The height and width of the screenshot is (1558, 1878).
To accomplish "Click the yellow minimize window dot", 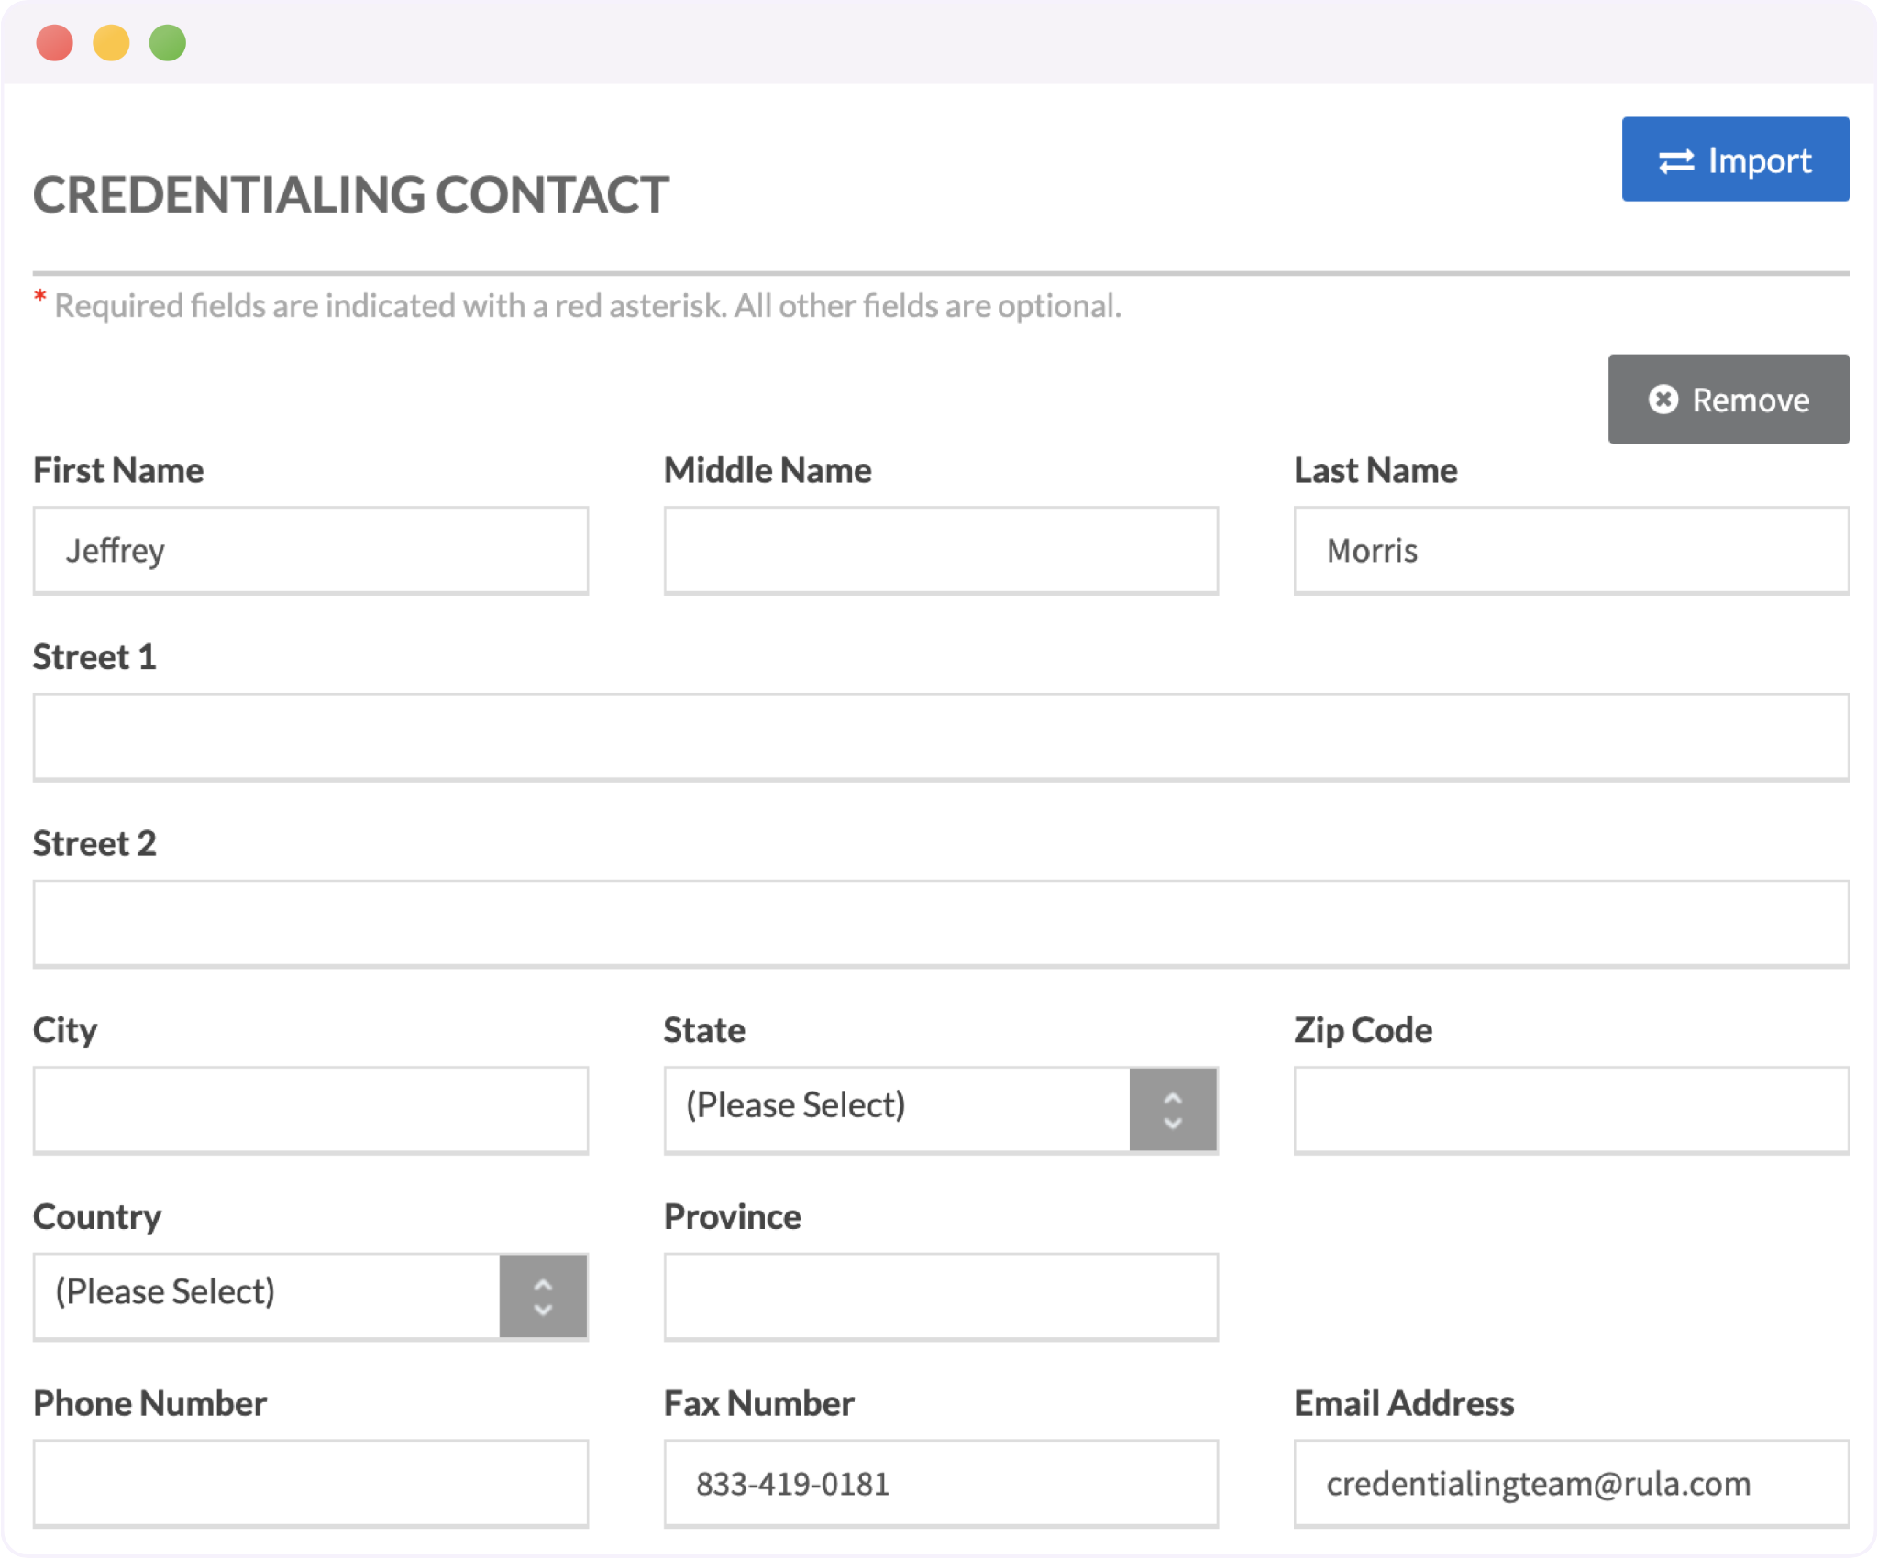I will click(x=111, y=43).
